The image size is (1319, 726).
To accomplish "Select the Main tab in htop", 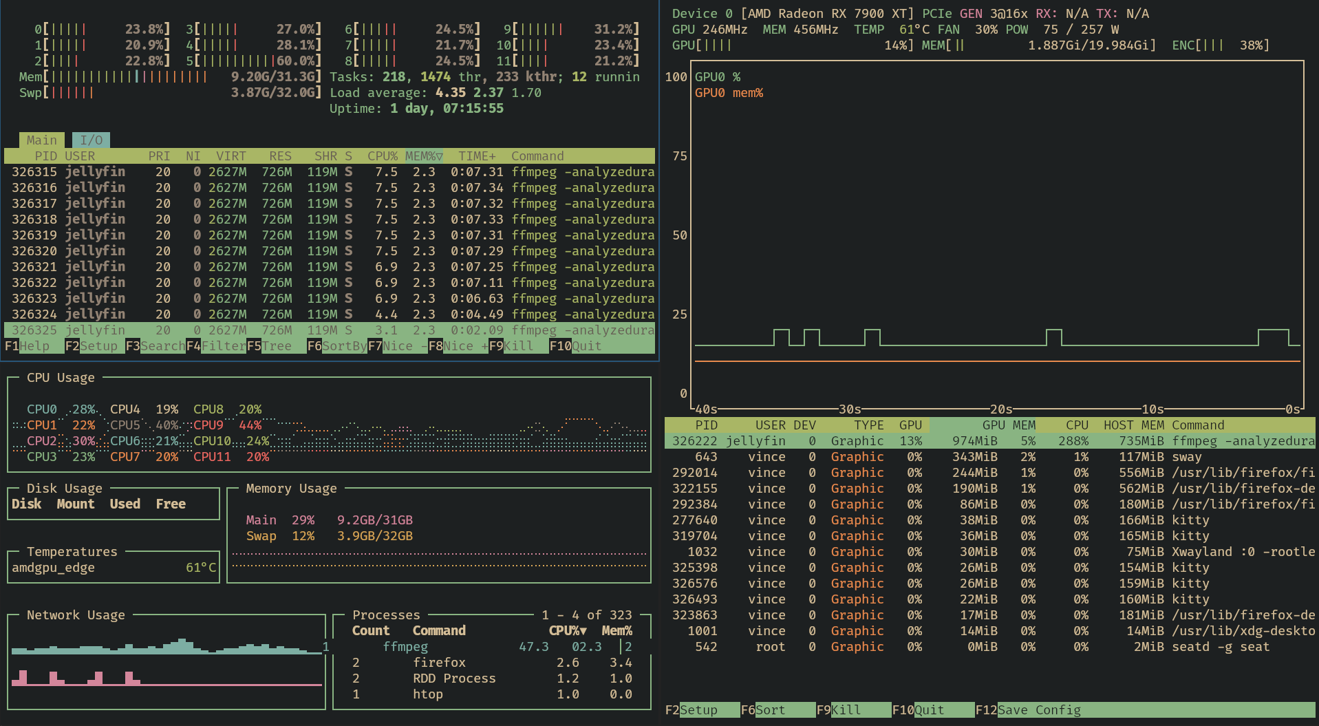I will point(41,140).
